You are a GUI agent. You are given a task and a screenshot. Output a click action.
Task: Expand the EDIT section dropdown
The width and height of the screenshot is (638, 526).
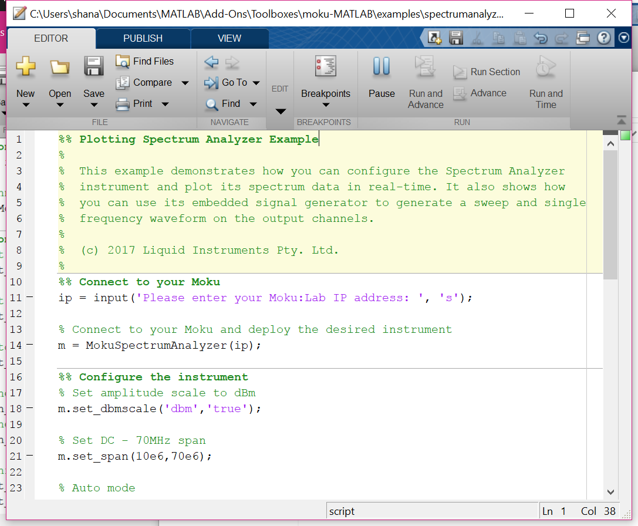(281, 111)
